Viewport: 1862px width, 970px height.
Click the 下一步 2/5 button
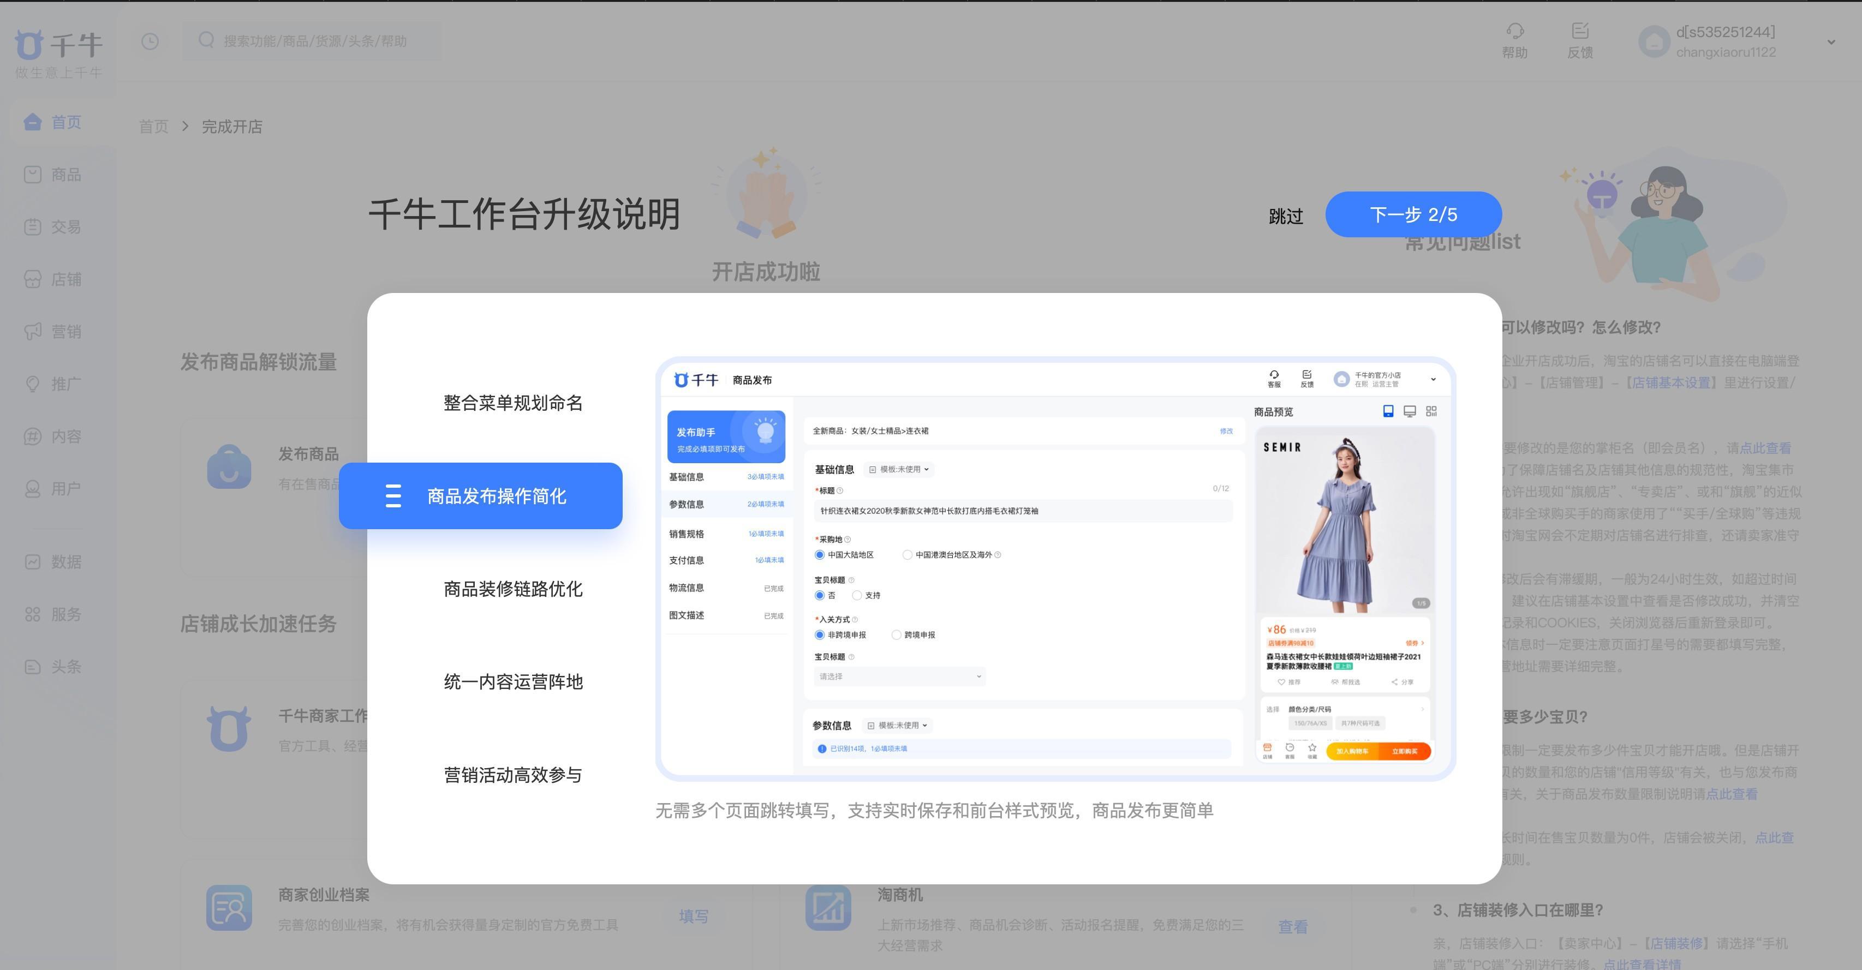(x=1413, y=214)
